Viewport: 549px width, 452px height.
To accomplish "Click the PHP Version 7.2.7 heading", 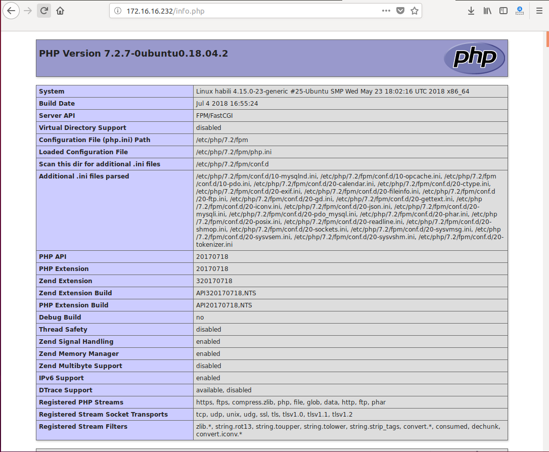I will click(133, 54).
